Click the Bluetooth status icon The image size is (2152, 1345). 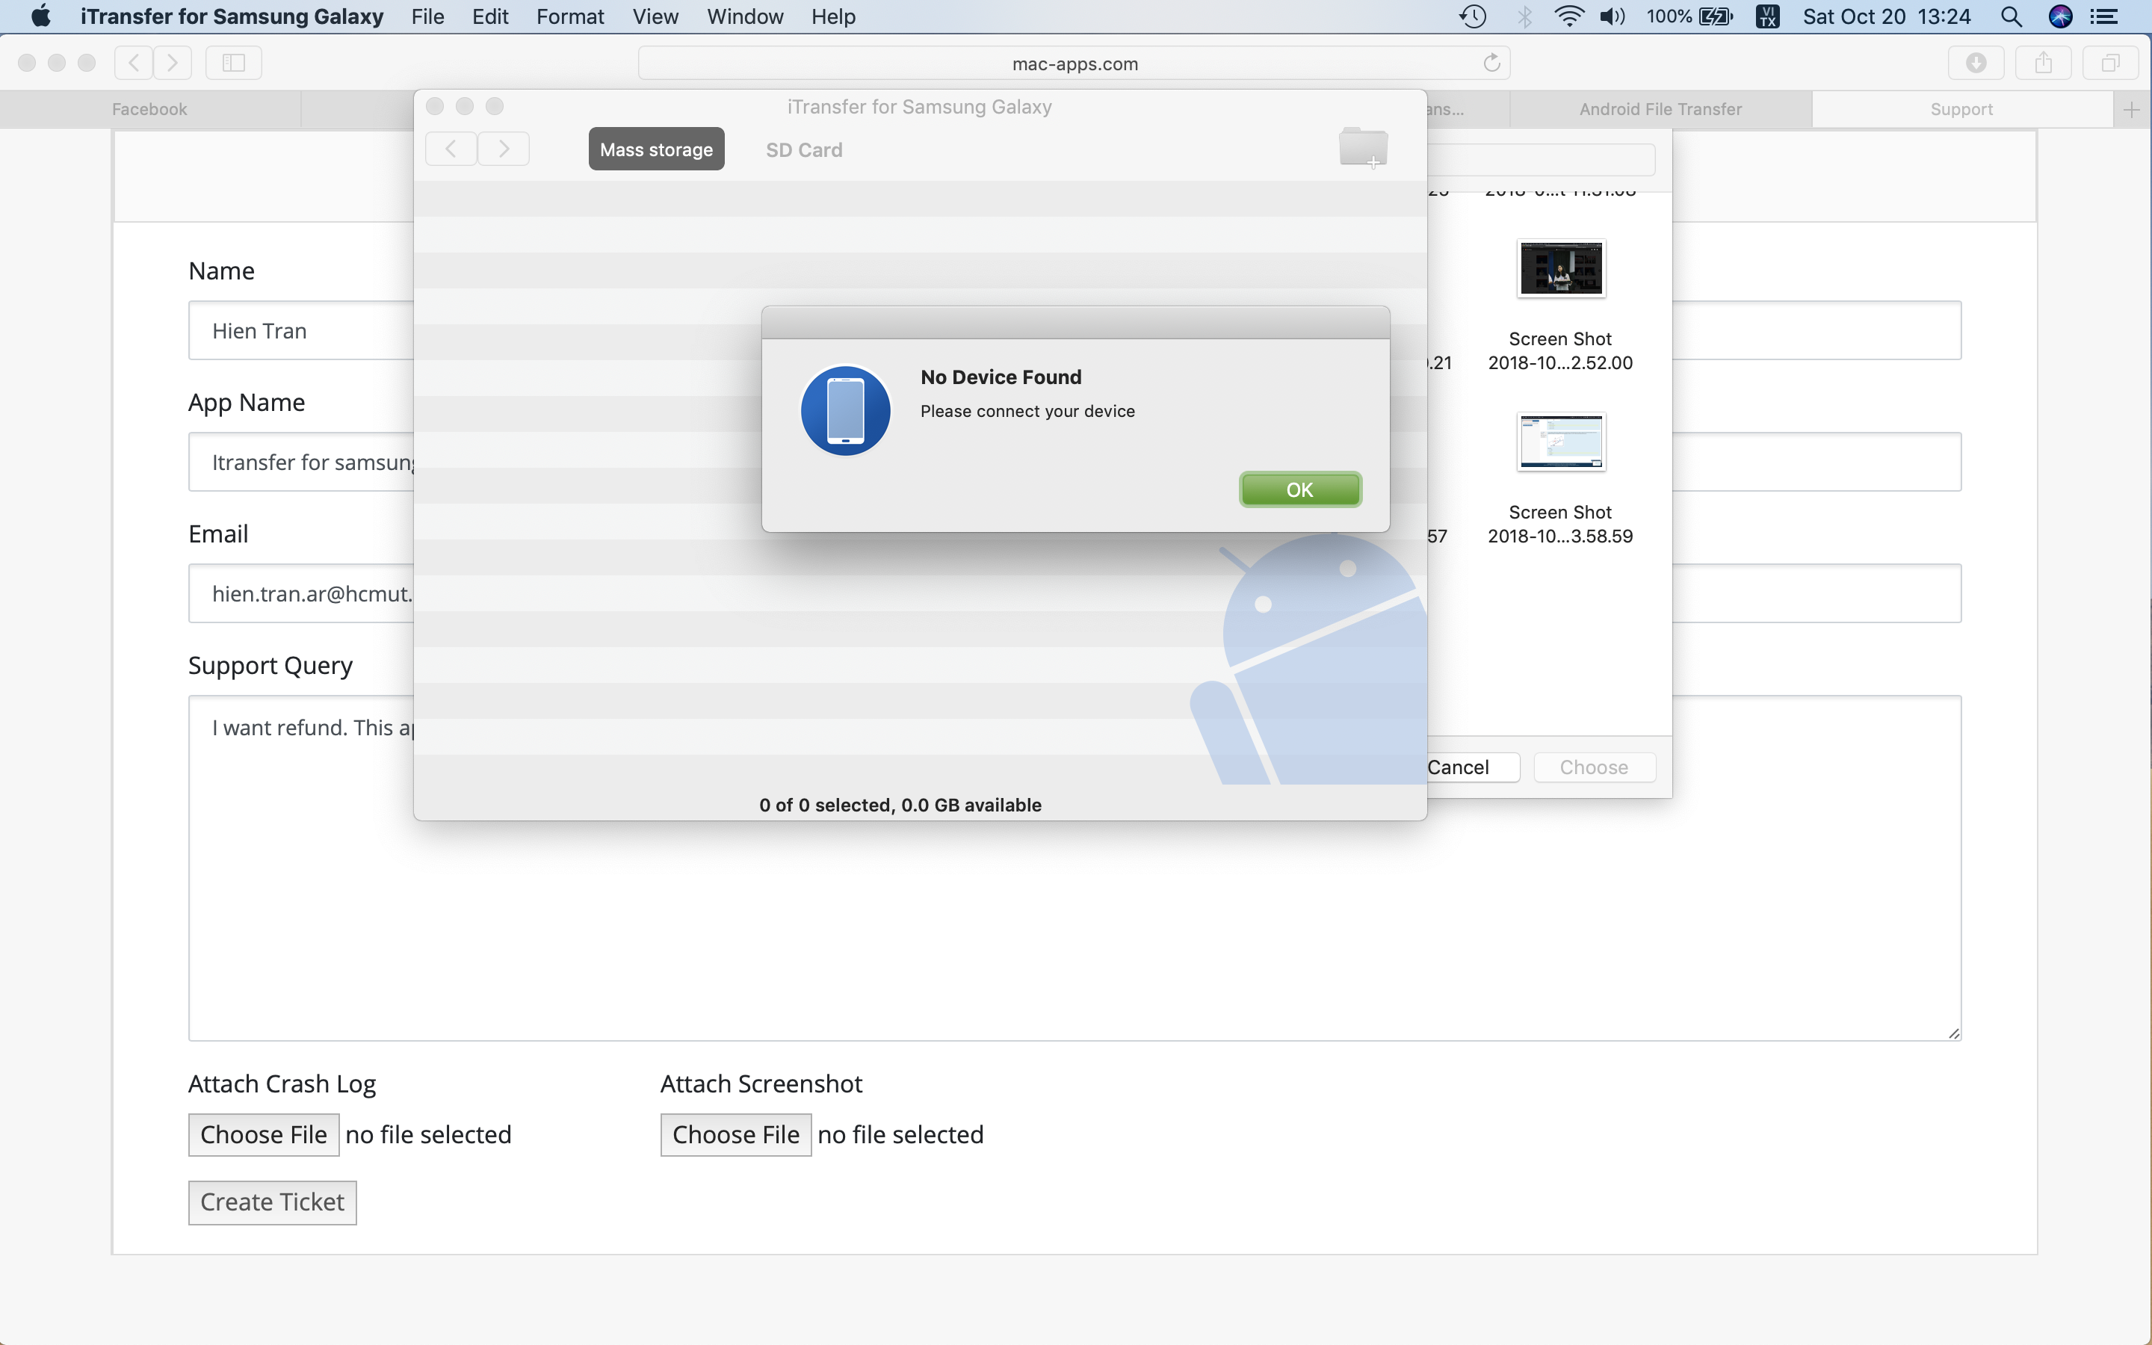1524,16
